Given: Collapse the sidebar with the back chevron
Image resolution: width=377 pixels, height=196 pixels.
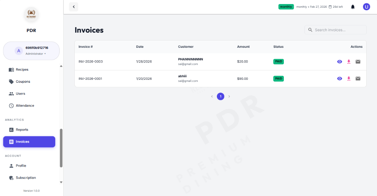Looking at the screenshot, I should 74,7.
